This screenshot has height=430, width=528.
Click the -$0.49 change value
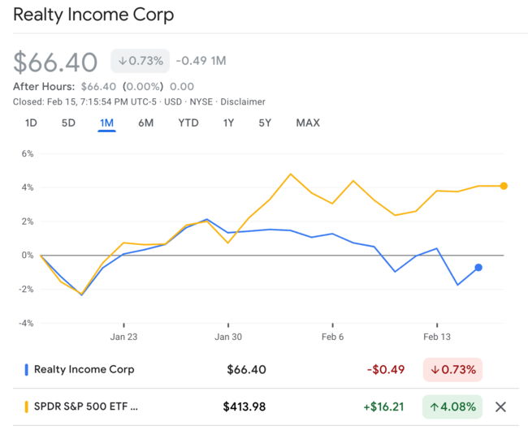[386, 370]
